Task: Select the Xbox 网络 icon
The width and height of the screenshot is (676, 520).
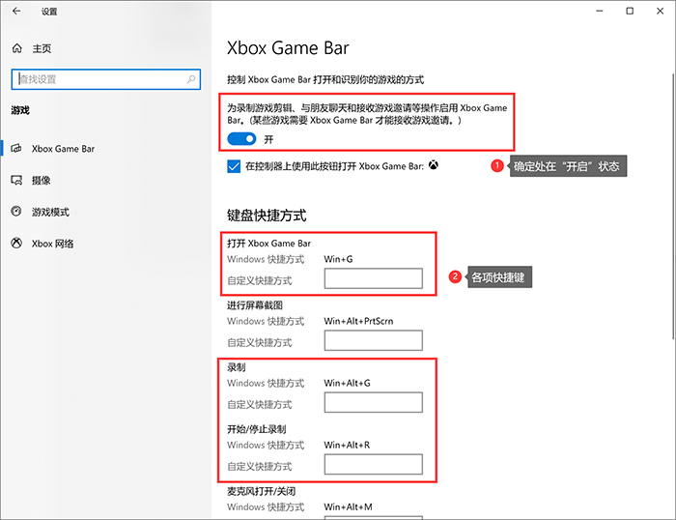Action: click(16, 244)
